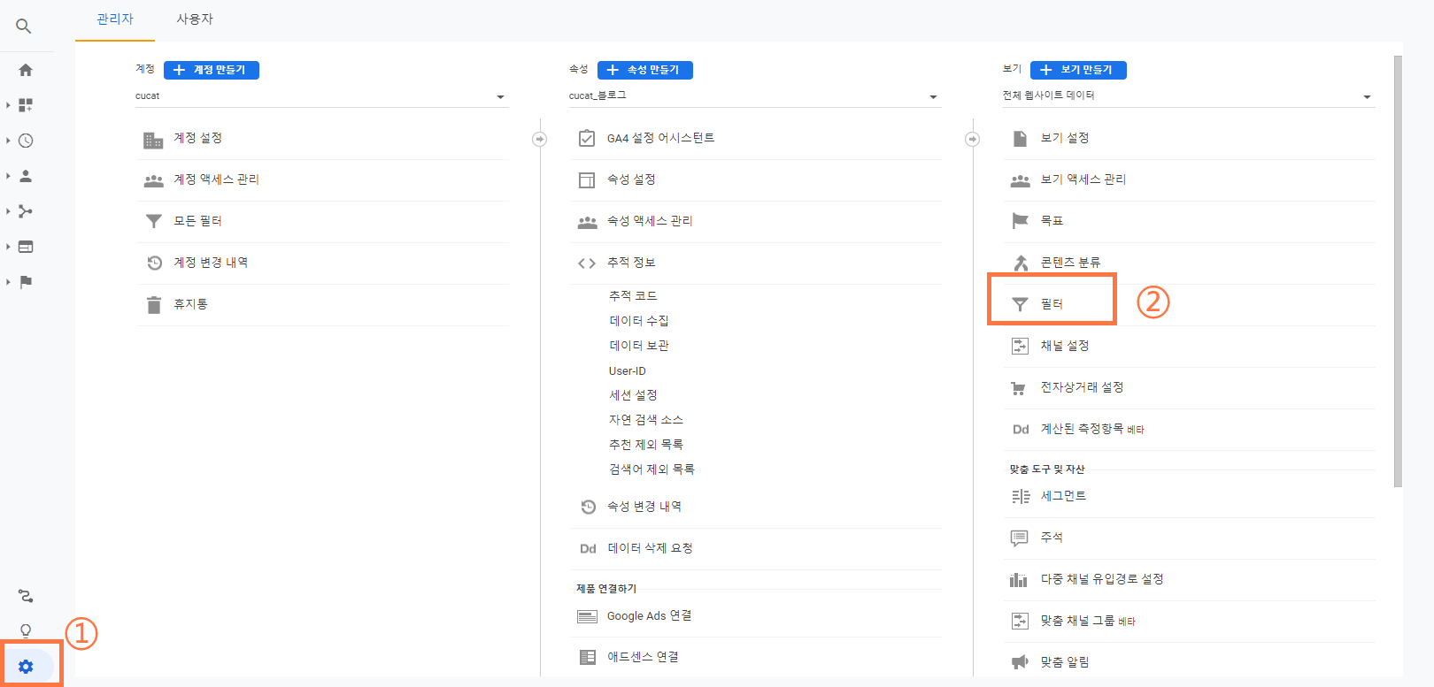Viewport: 1434px width, 687px height.
Task: Click the GA4 설정 어시스턴트 checkbox icon
Action: coord(587,138)
